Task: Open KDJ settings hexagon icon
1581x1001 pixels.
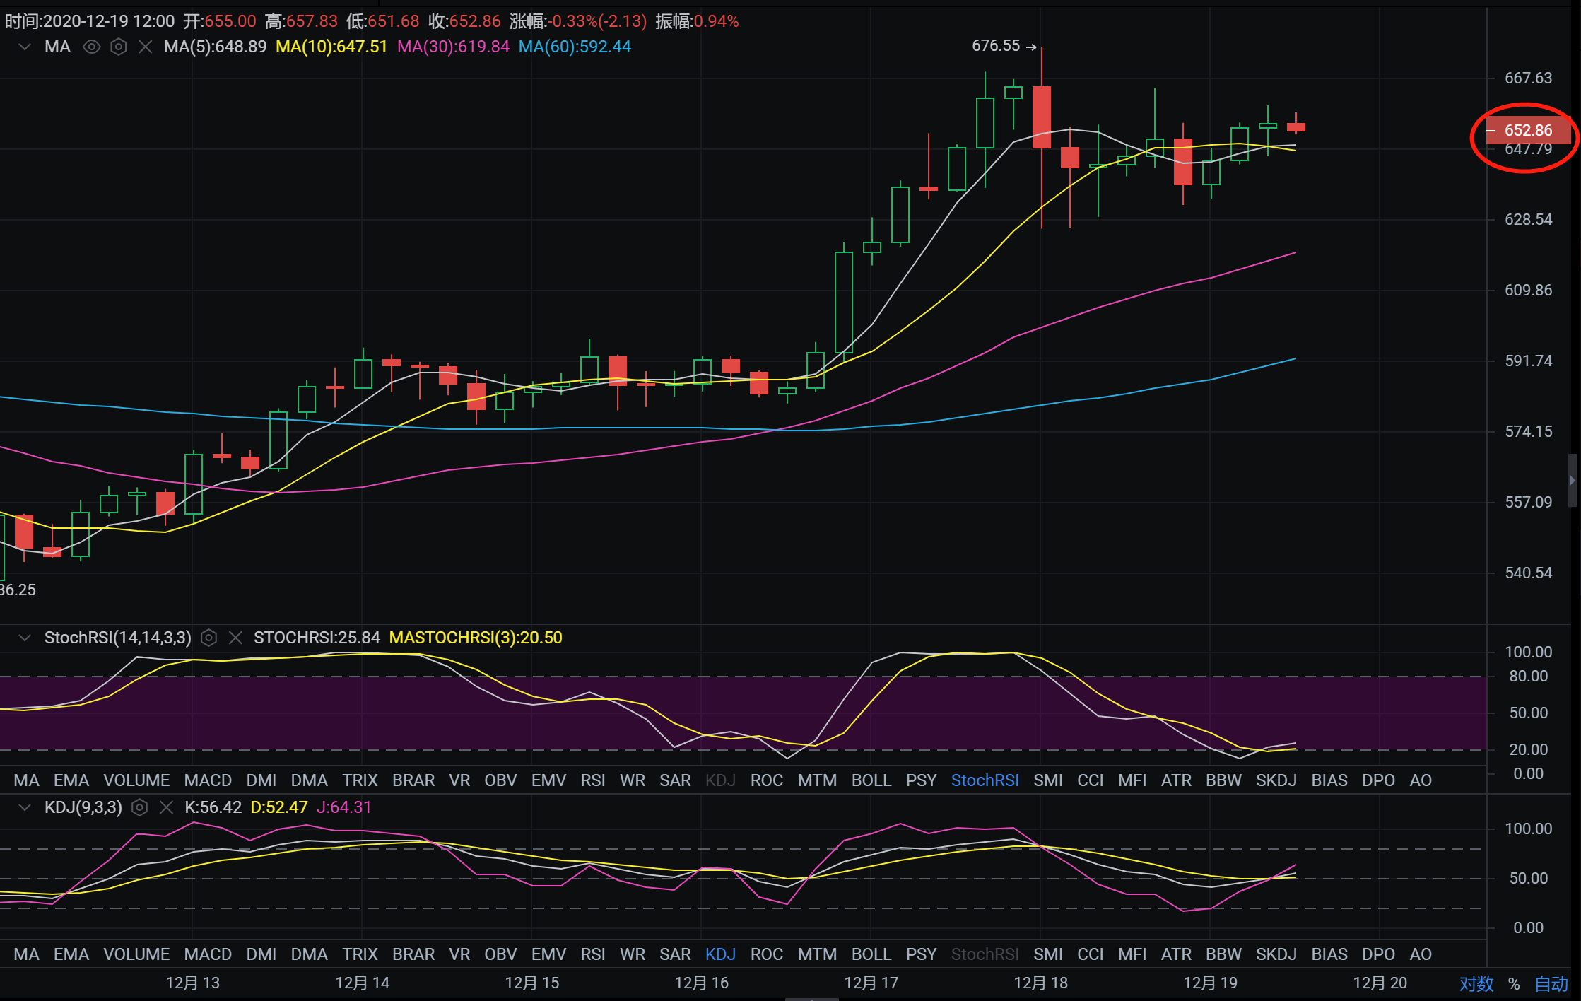Action: point(140,807)
